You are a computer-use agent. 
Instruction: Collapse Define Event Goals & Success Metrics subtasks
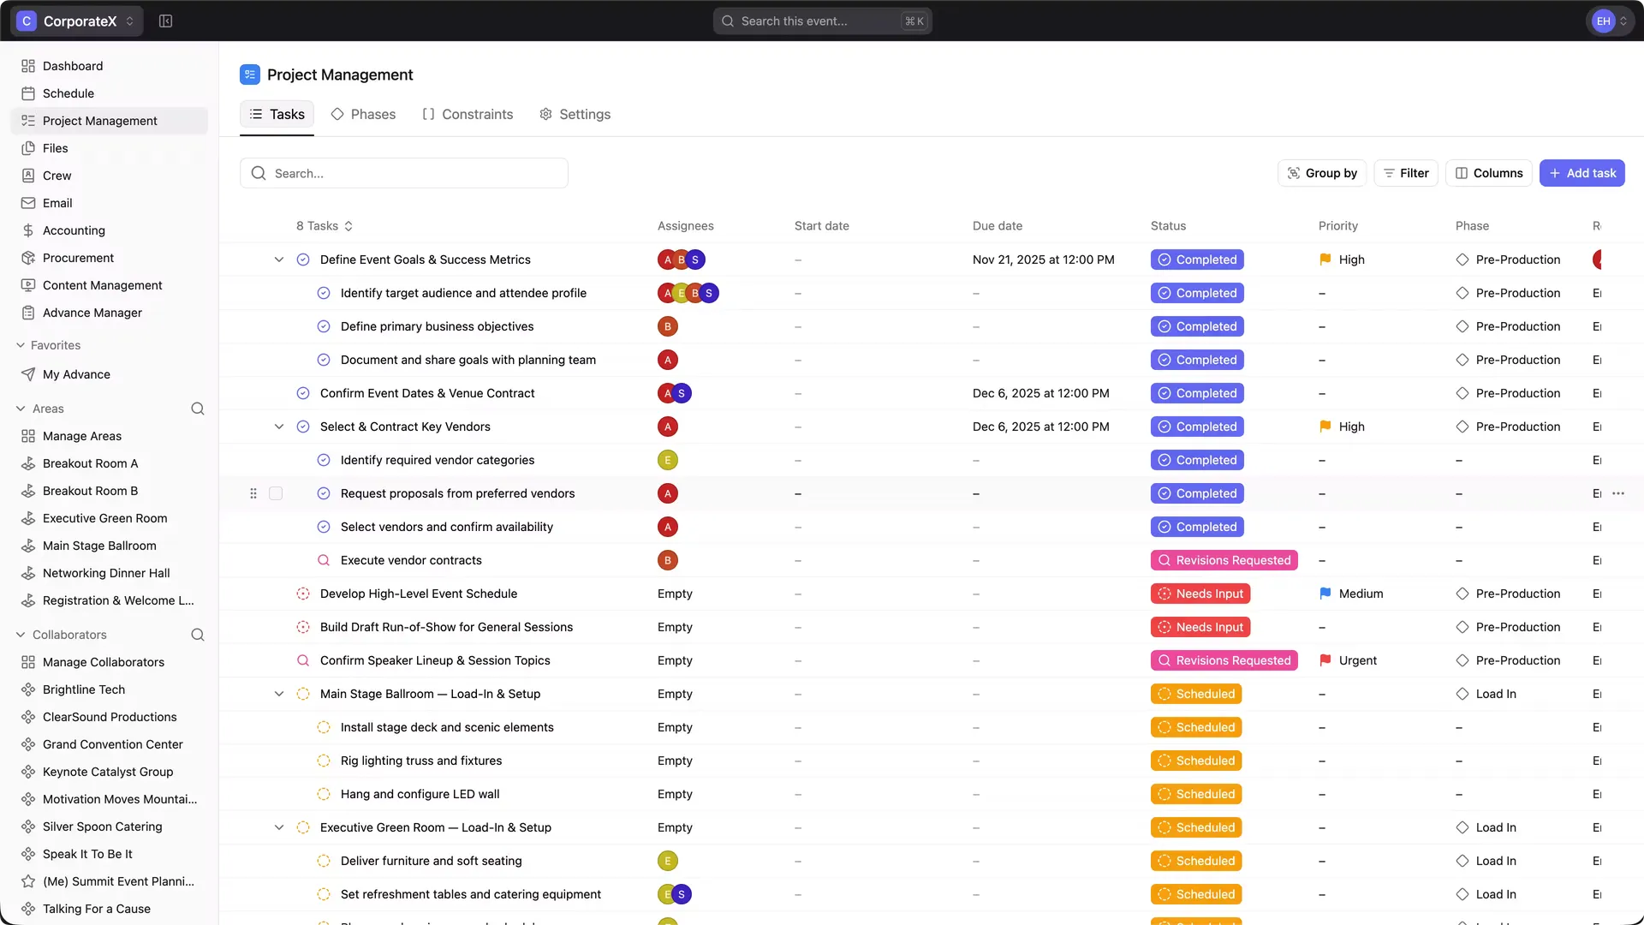[279, 260]
